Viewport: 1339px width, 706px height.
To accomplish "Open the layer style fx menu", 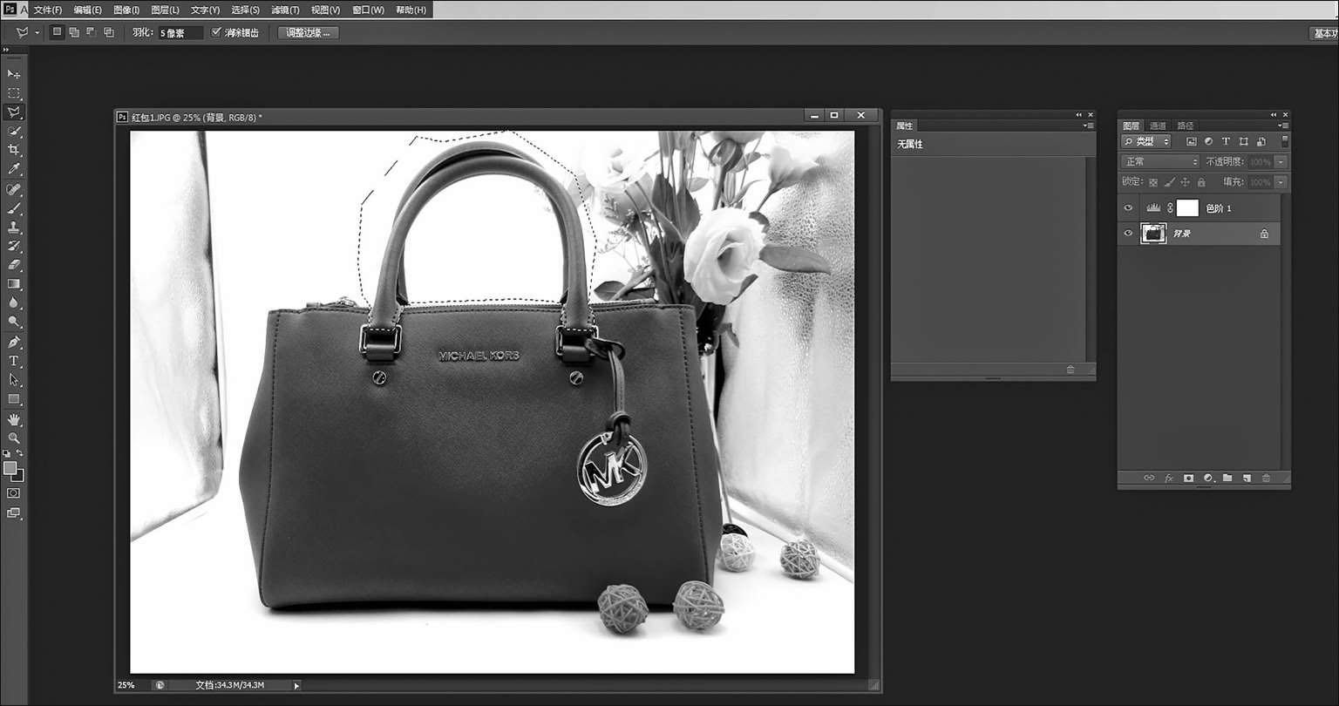I will coord(1169,479).
